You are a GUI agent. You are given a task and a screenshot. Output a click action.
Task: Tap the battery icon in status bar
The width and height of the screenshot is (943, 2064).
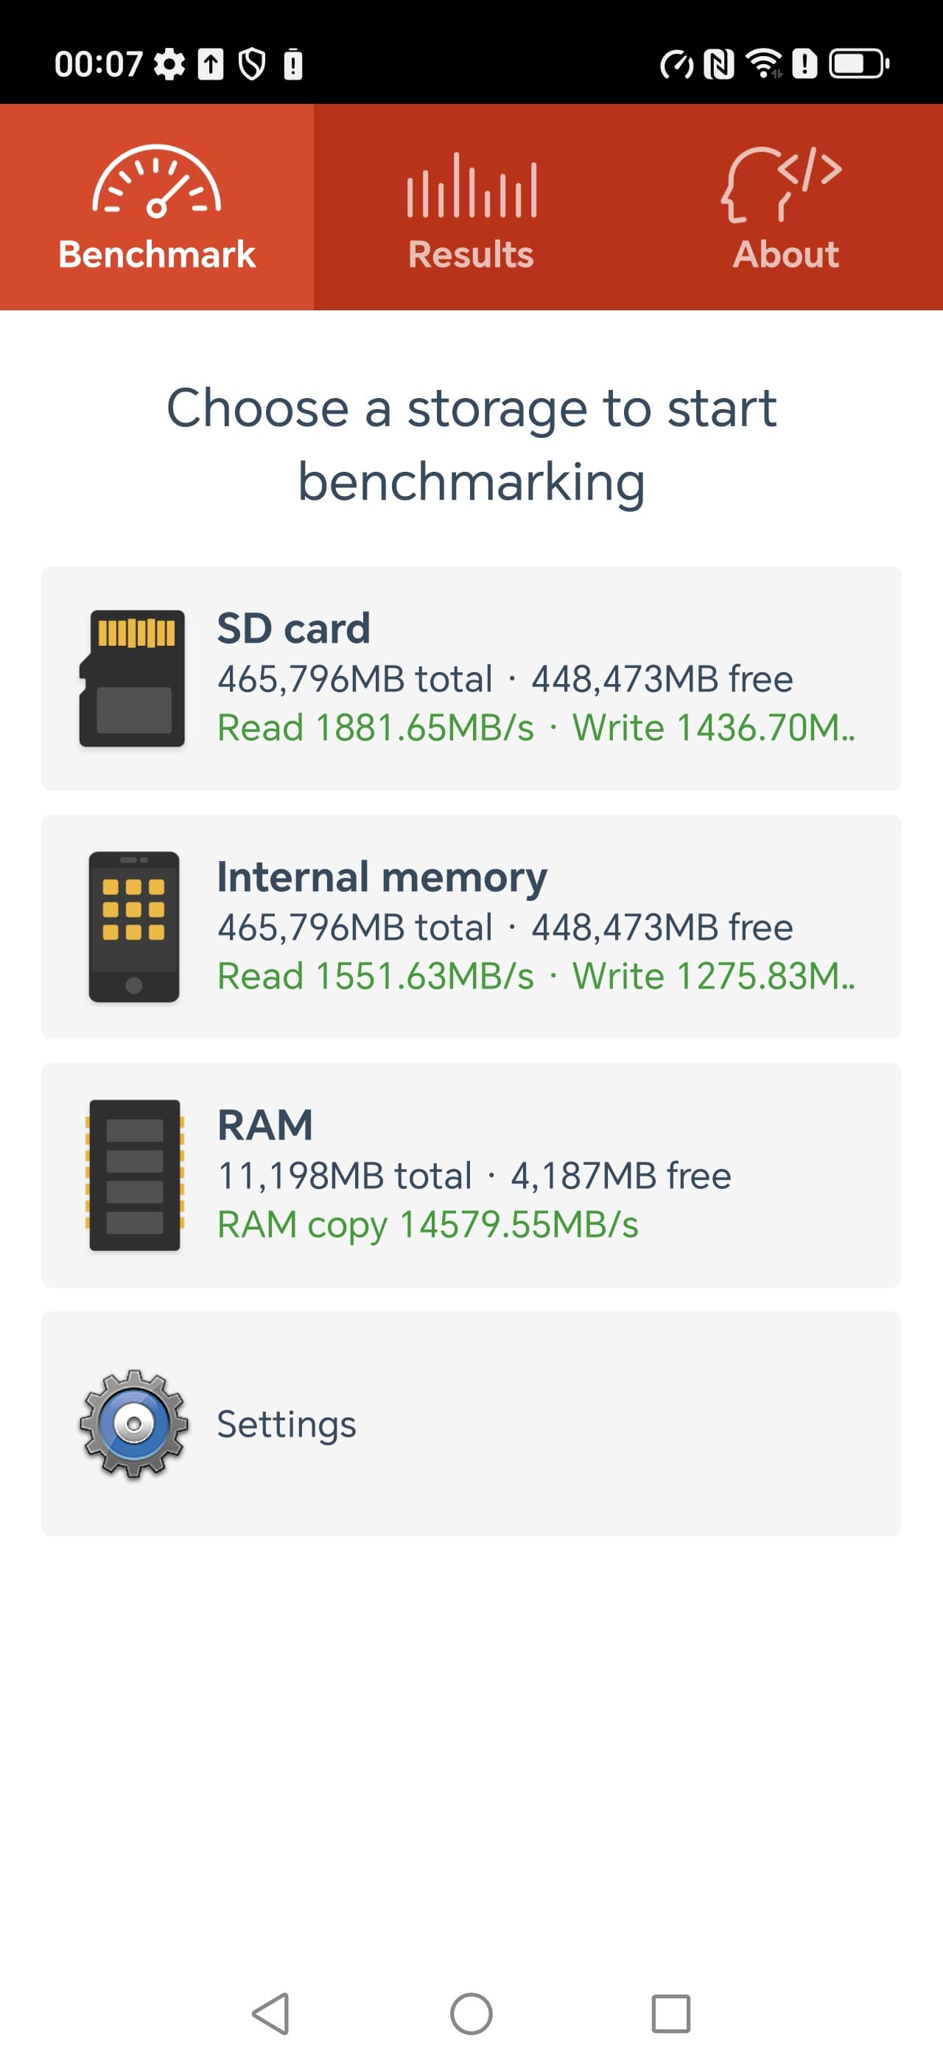858,63
